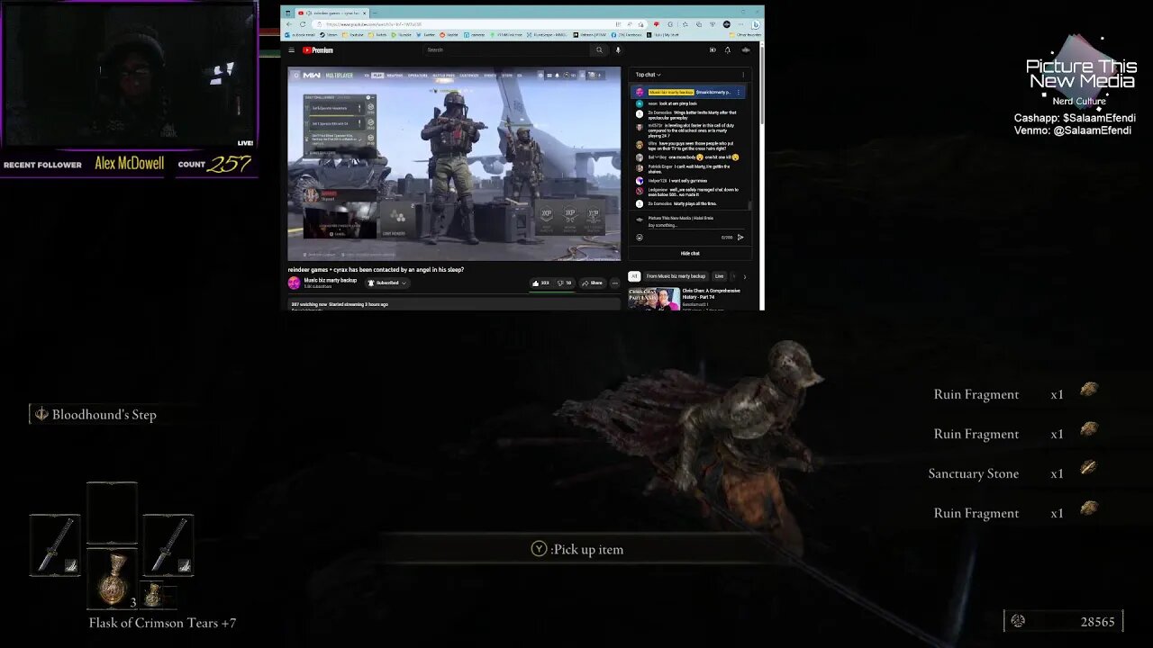Click the Hide chat button
1153x648 pixels.
[690, 254]
